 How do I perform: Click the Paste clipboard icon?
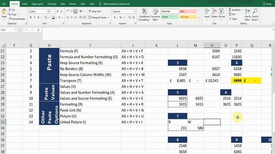tap(4, 12)
